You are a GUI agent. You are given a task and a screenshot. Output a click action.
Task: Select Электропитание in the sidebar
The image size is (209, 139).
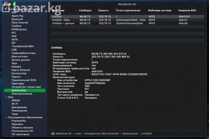[22, 94]
